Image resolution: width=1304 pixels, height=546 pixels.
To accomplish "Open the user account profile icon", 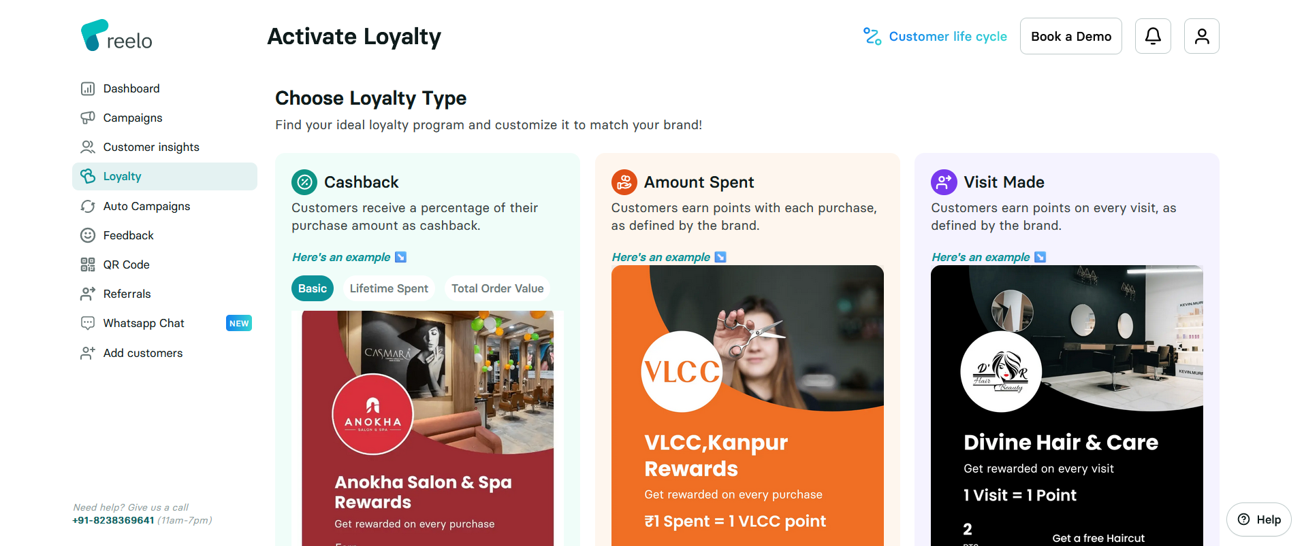I will (x=1200, y=35).
